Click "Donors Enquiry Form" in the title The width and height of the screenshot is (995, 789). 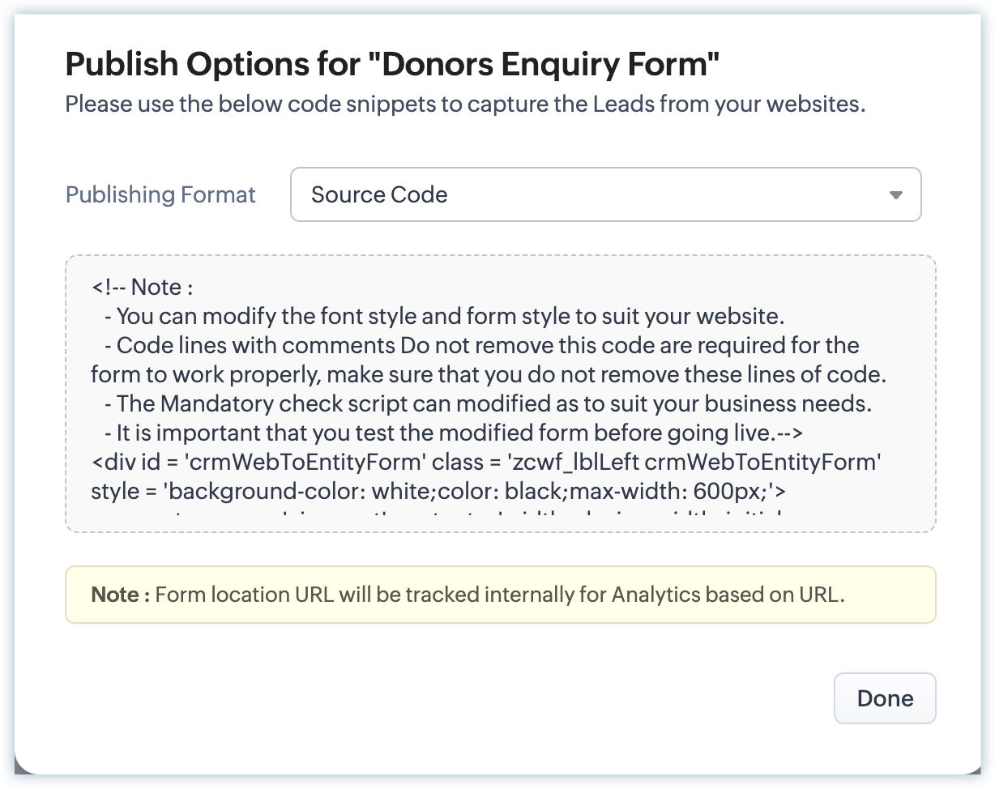(x=547, y=63)
